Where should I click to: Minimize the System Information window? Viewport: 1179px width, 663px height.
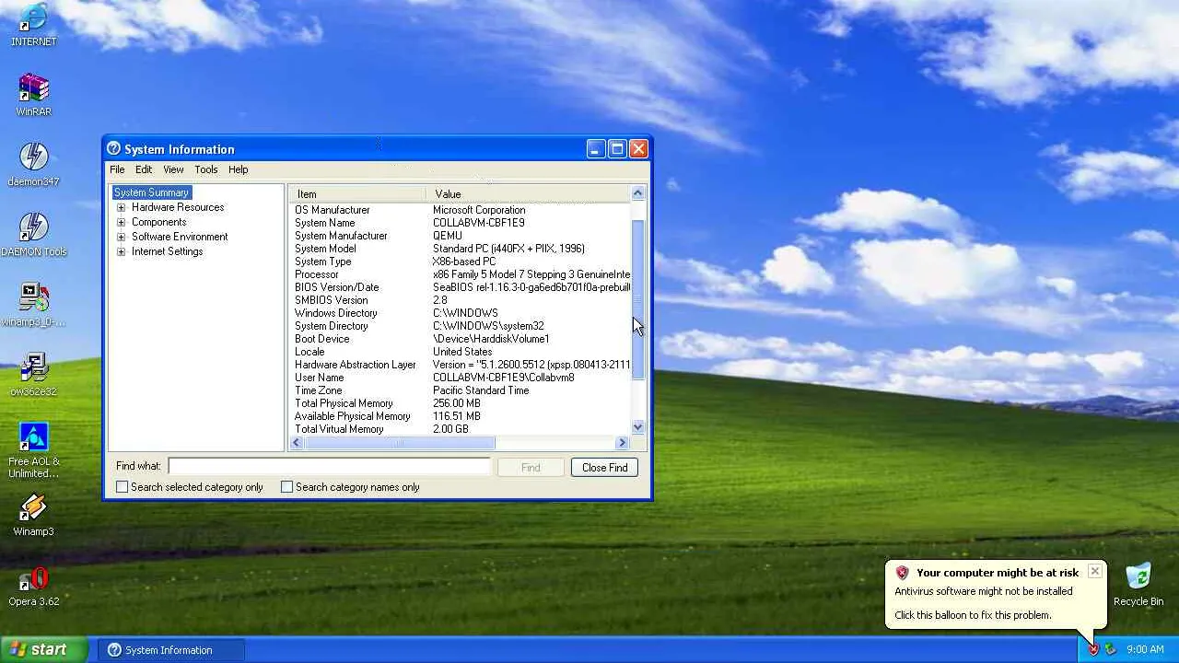595,149
